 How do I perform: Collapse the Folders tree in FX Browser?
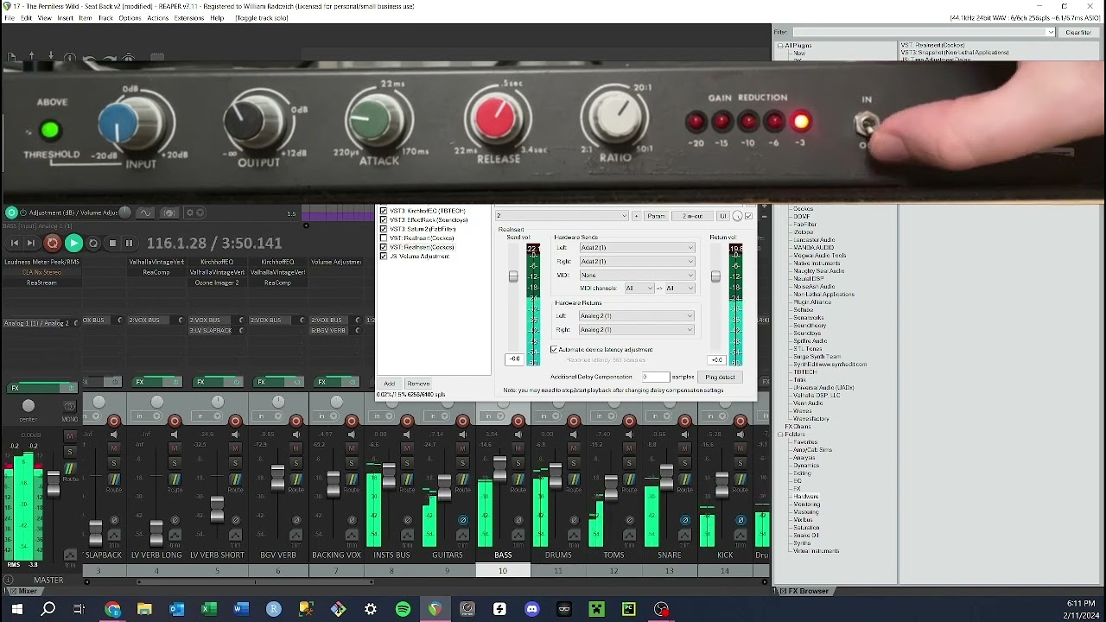[x=780, y=435]
